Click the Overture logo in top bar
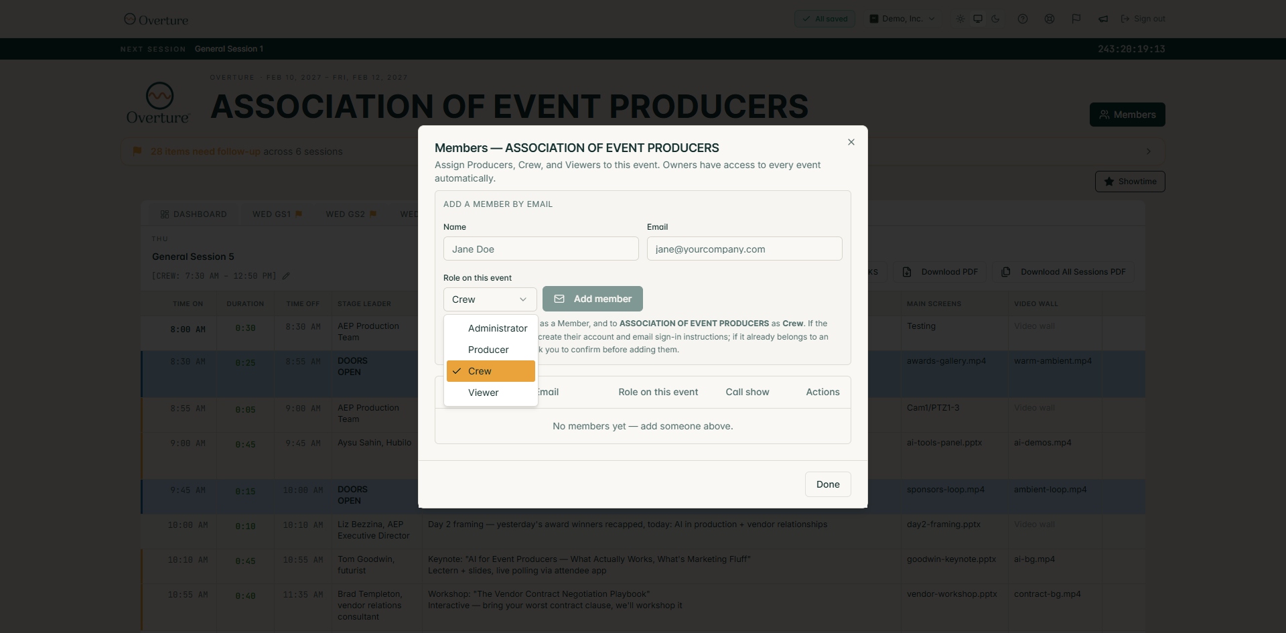Viewport: 1286px width, 633px height. click(x=156, y=19)
